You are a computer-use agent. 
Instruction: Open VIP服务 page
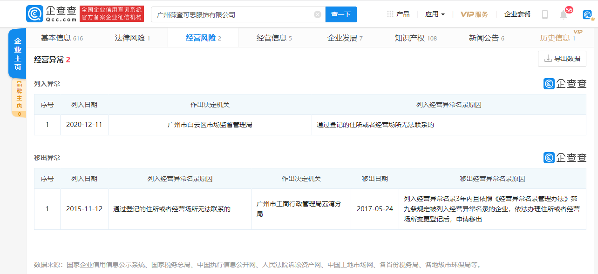click(474, 14)
